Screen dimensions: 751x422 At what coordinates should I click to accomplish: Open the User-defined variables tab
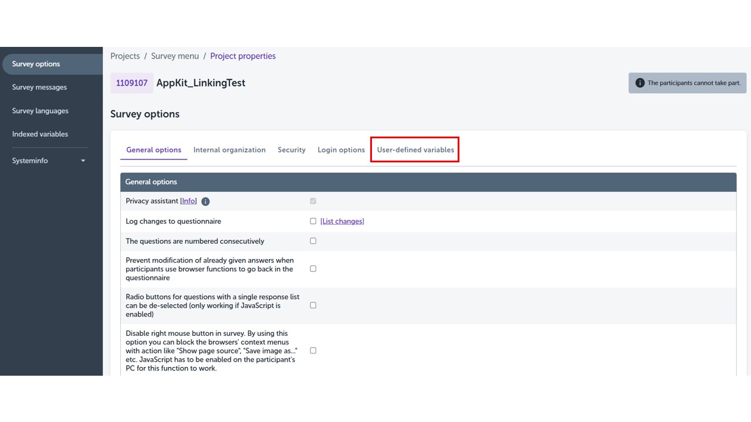(x=415, y=150)
